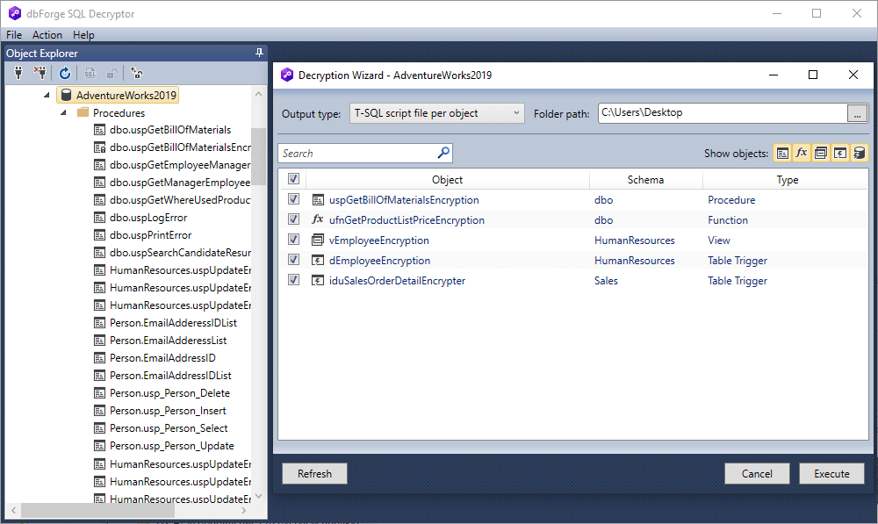
Task: Select the Procedures filter in Show objects
Action: [782, 153]
